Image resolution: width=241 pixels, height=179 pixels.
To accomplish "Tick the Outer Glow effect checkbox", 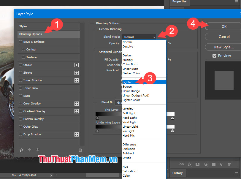I will click(20, 127).
